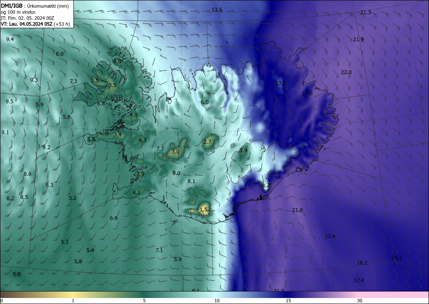Screen dimensions: 429x304
Task: Click the 10 tick on the color scale
Action: click(217, 301)
